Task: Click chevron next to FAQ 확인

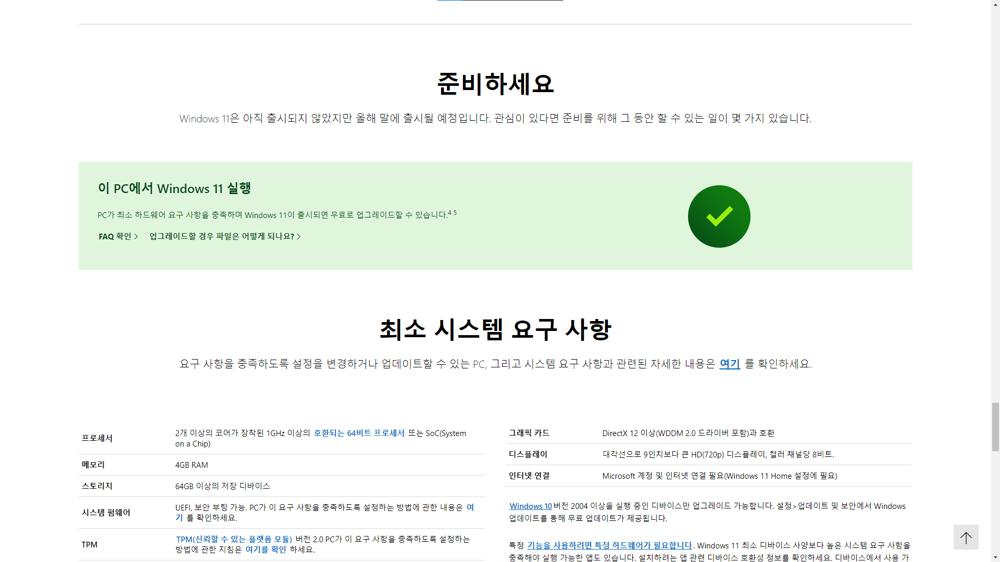Action: point(136,237)
